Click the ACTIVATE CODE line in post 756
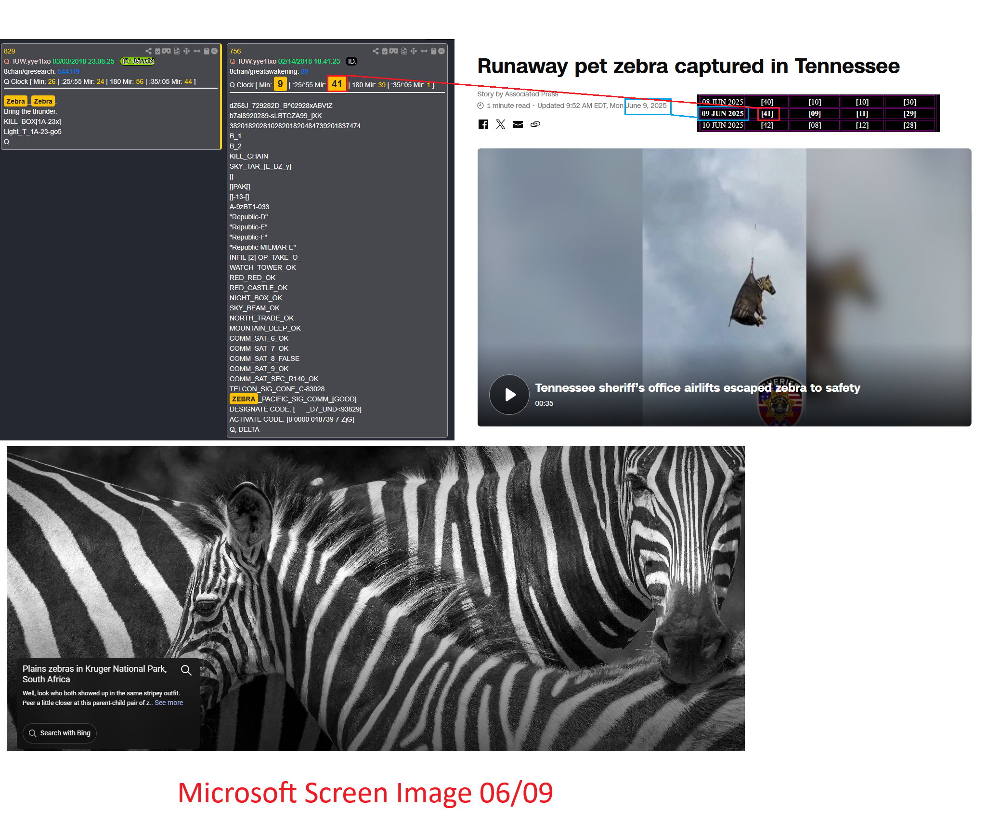 click(x=292, y=419)
